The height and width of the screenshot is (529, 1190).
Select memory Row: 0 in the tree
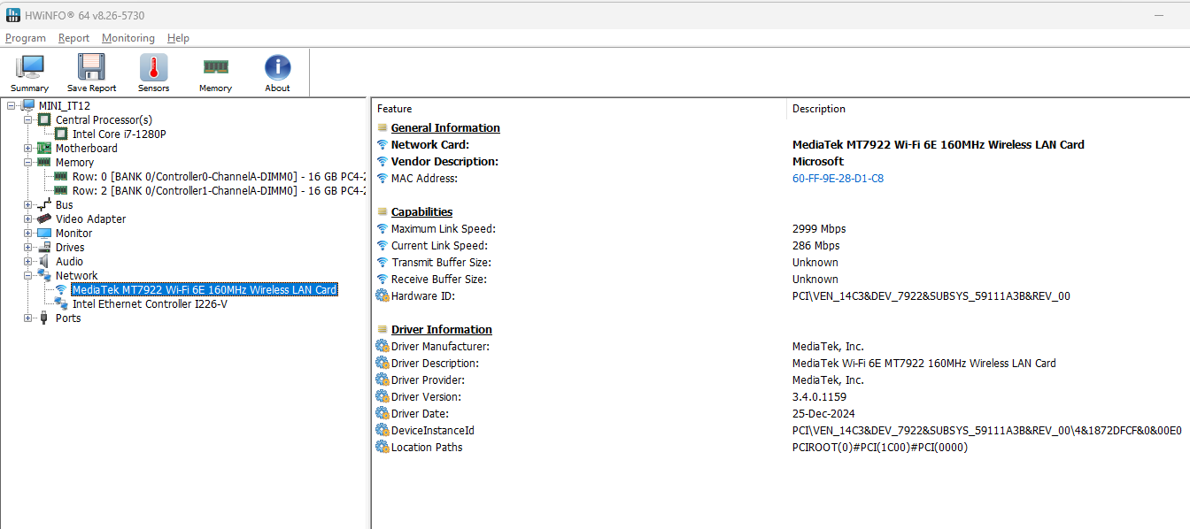(x=219, y=177)
